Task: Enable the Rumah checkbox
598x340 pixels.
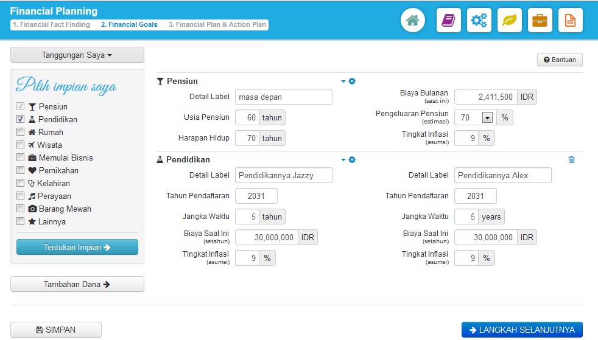Action: tap(20, 132)
